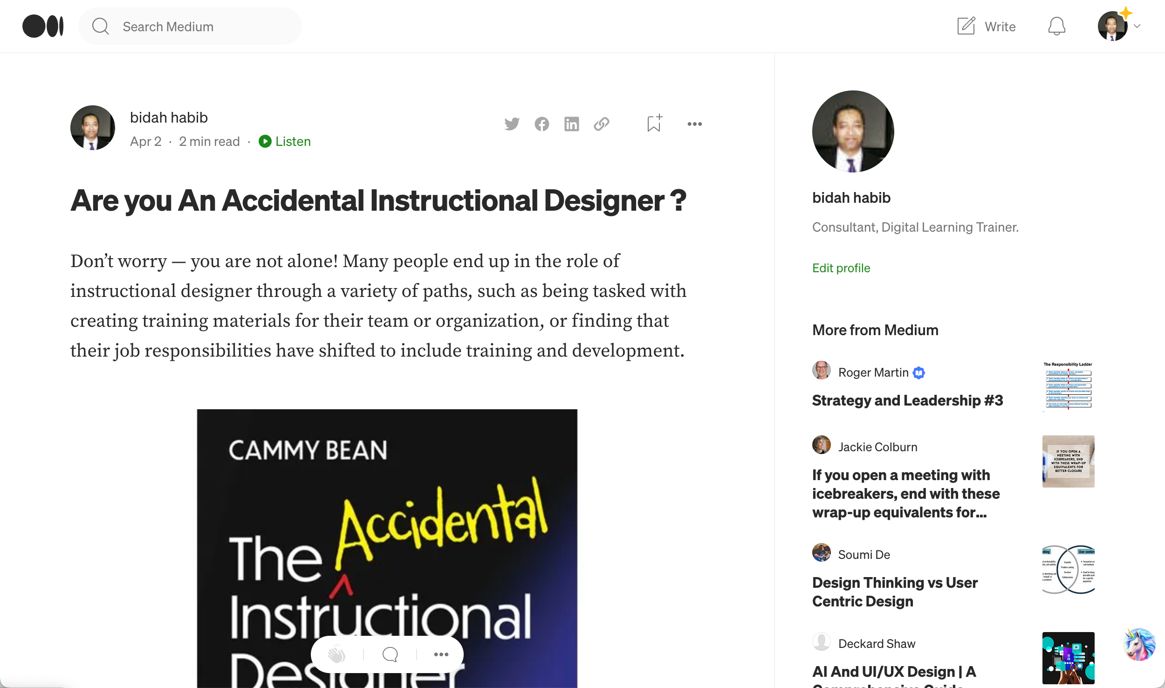Open Design Thinking vs User Centric Design

(895, 592)
